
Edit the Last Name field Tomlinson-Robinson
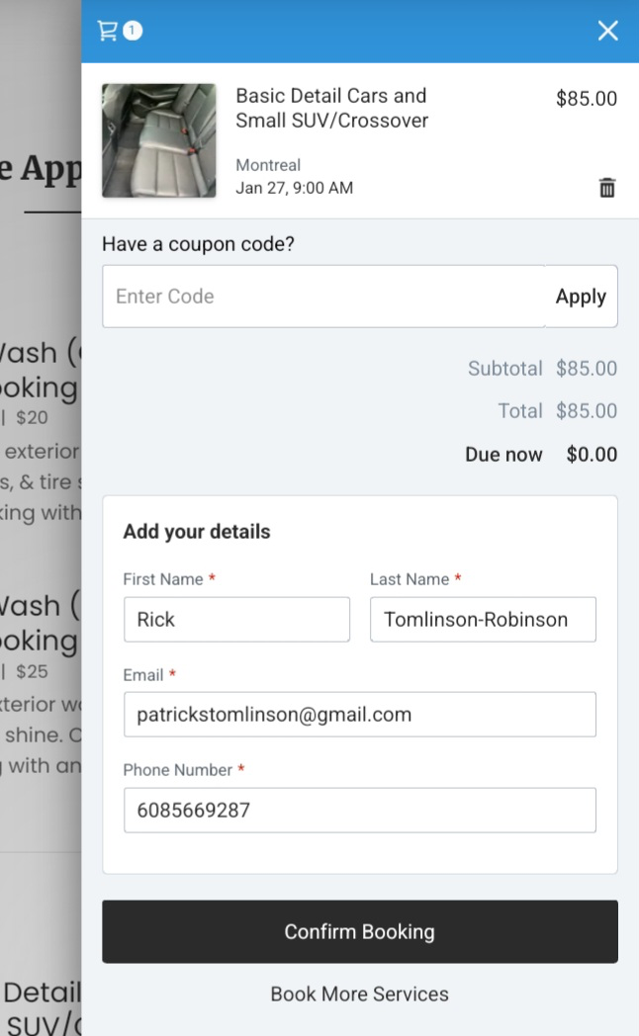pos(483,619)
